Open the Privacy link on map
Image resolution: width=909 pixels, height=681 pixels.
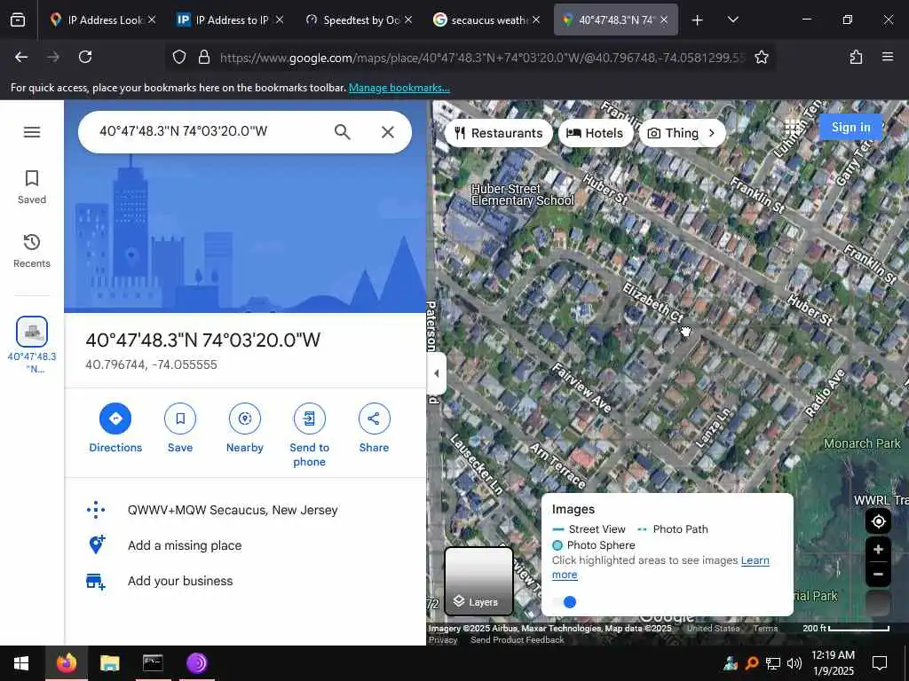tap(443, 640)
